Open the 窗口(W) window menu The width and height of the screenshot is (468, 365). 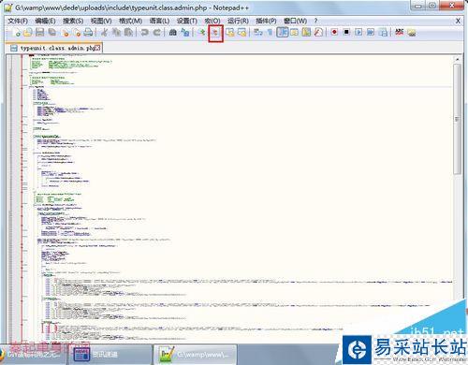(295, 21)
